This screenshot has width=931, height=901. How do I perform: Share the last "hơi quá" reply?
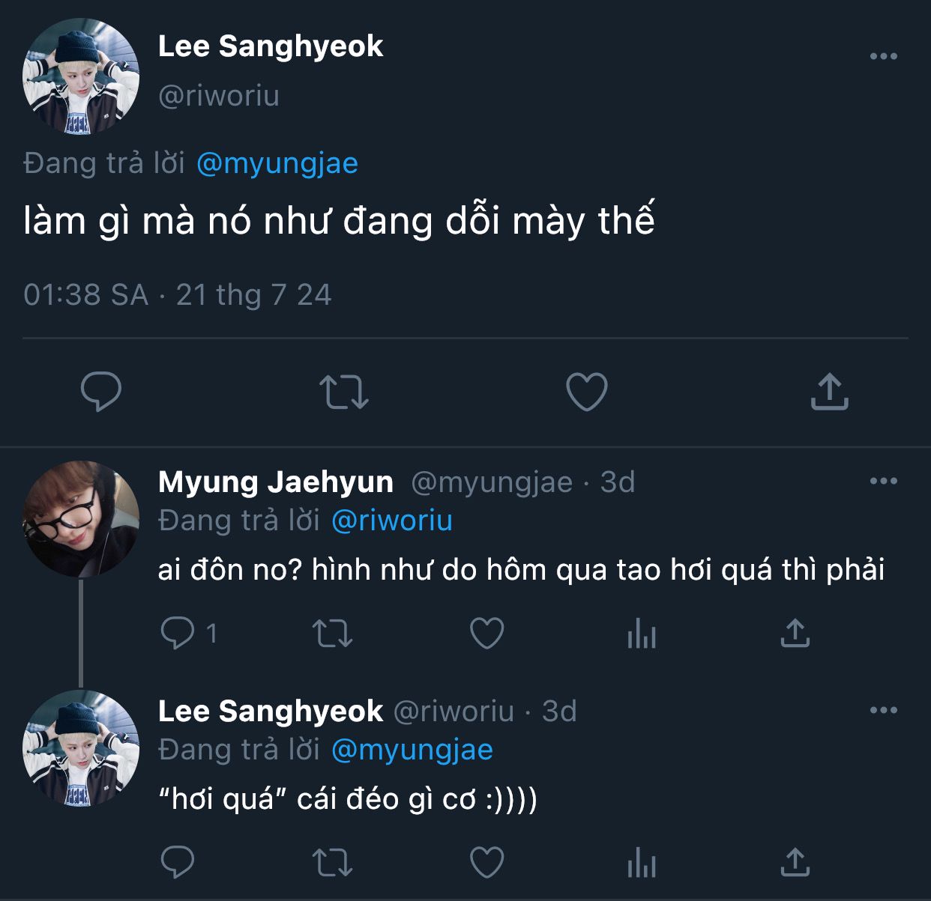pyautogui.click(x=795, y=862)
